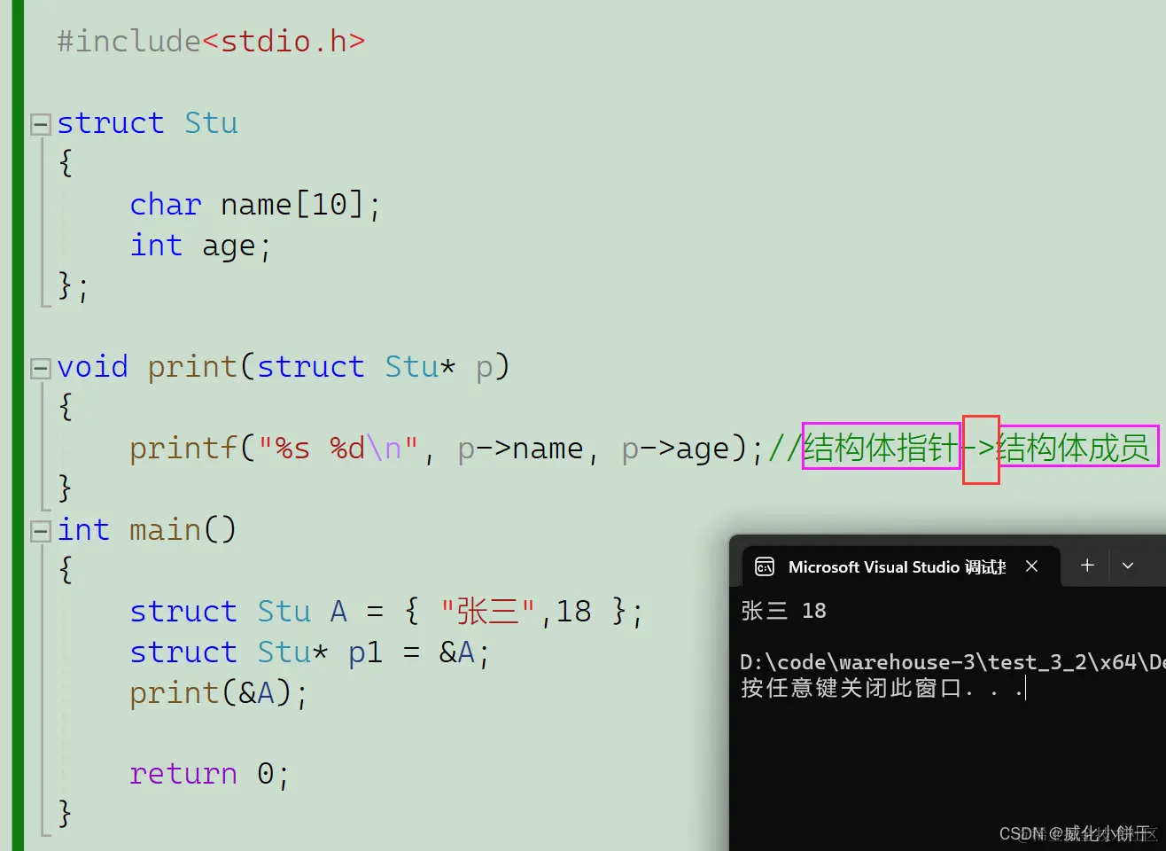The height and width of the screenshot is (851, 1166).
Task: Collapse the struct Stu code block
Action: pyautogui.click(x=41, y=124)
